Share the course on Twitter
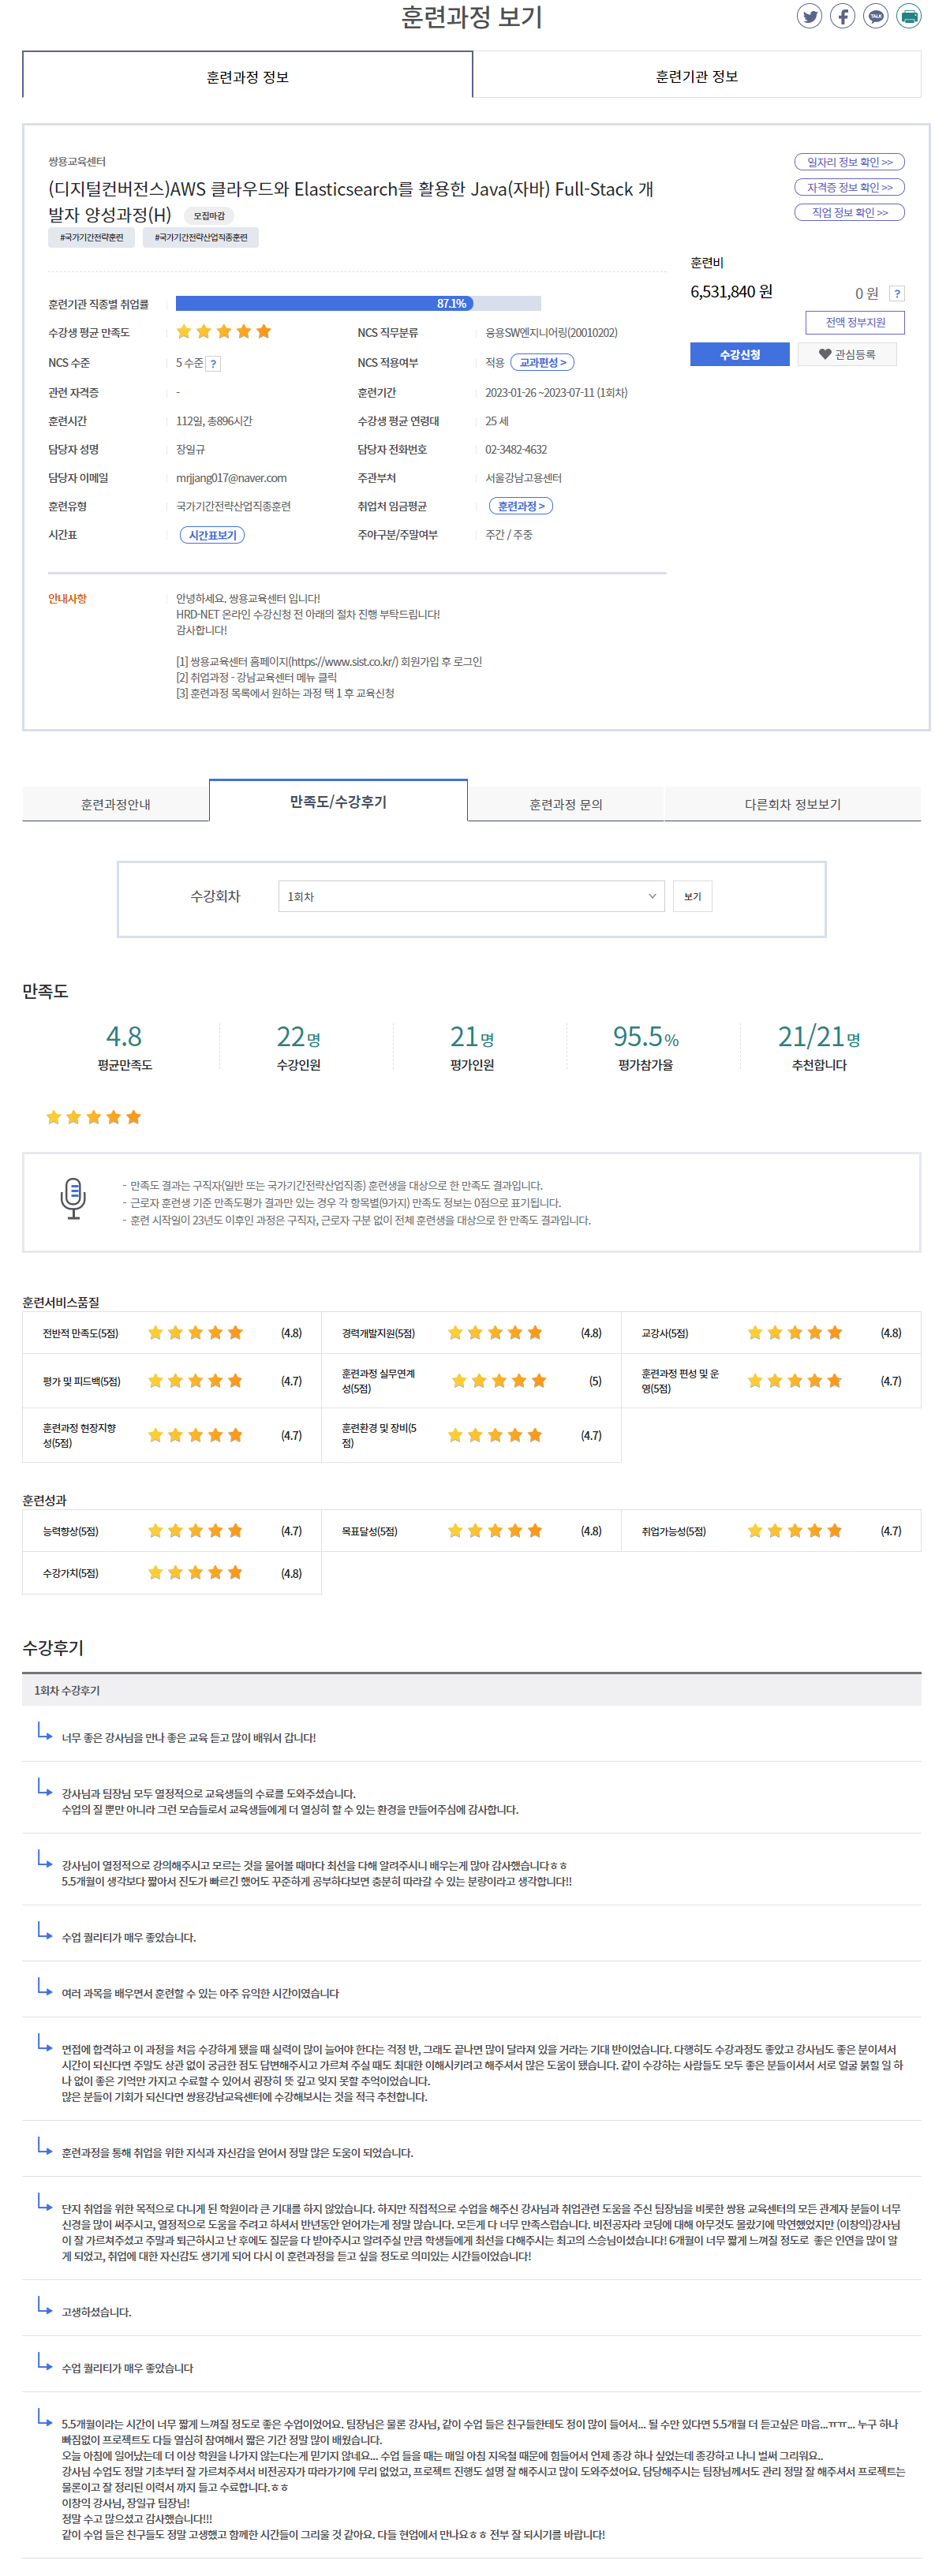This screenshot has width=935, height=2576. [x=809, y=16]
